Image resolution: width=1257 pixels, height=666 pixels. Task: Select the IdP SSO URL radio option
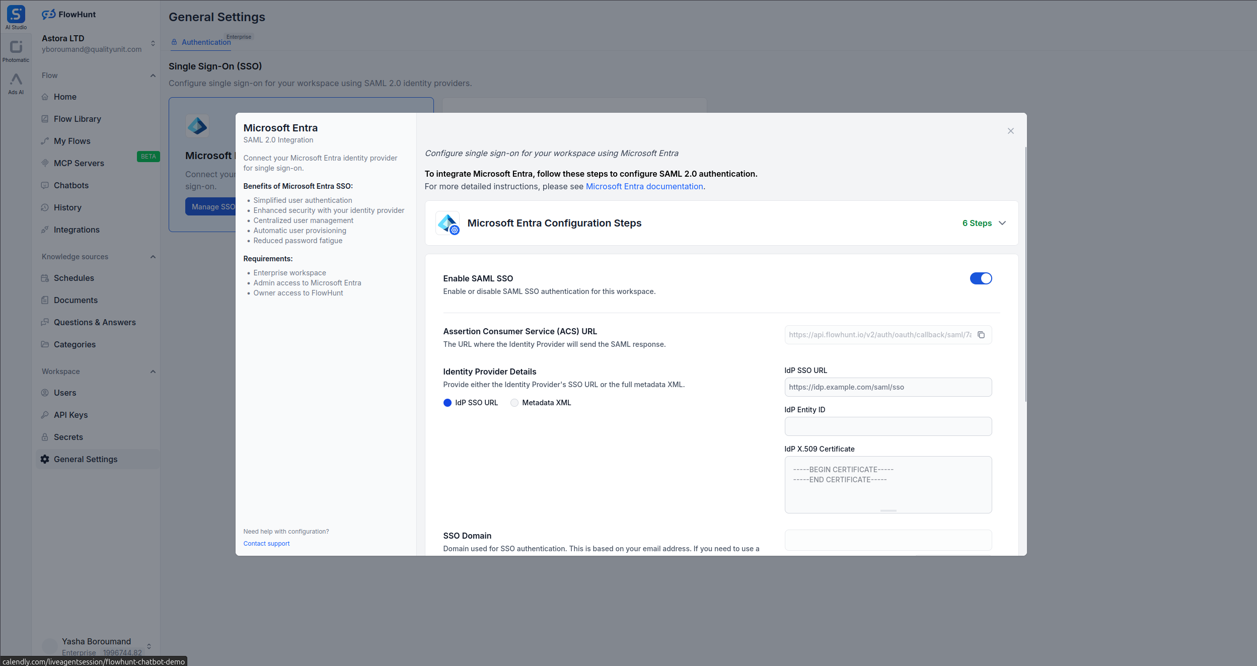(x=448, y=403)
